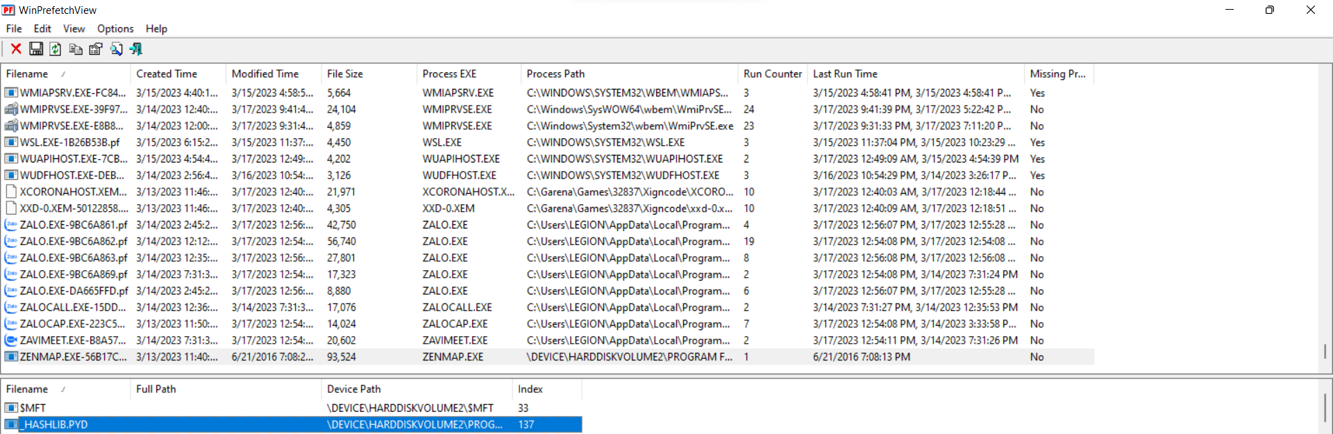The width and height of the screenshot is (1333, 434).
Task: Click last run time 6/21/2016 7:08:13 PM
Action: coord(862,357)
